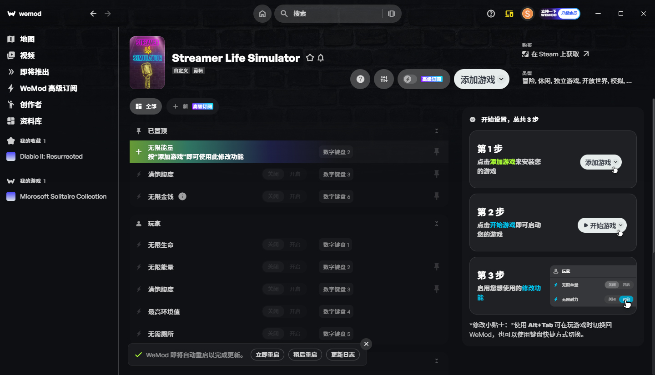
Task: Click pin icon on 满饱腹度 under 玩家
Action: [x=437, y=289]
